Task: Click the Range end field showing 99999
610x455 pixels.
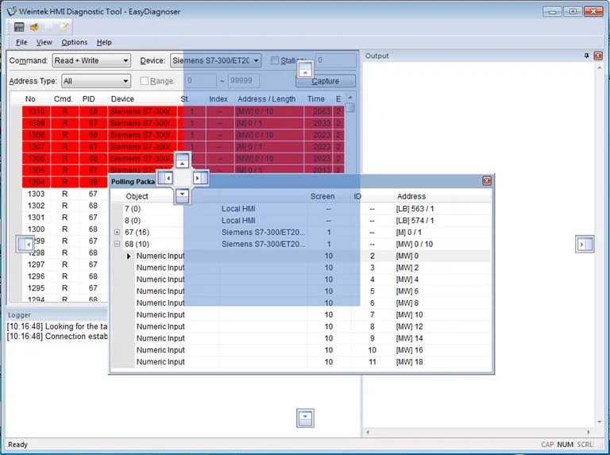Action: click(x=244, y=81)
